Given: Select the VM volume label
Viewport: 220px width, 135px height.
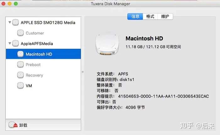Looking at the screenshot, I should tap(29, 86).
